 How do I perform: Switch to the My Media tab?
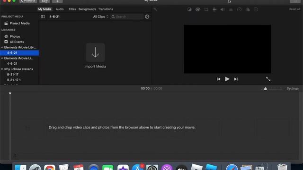click(45, 9)
